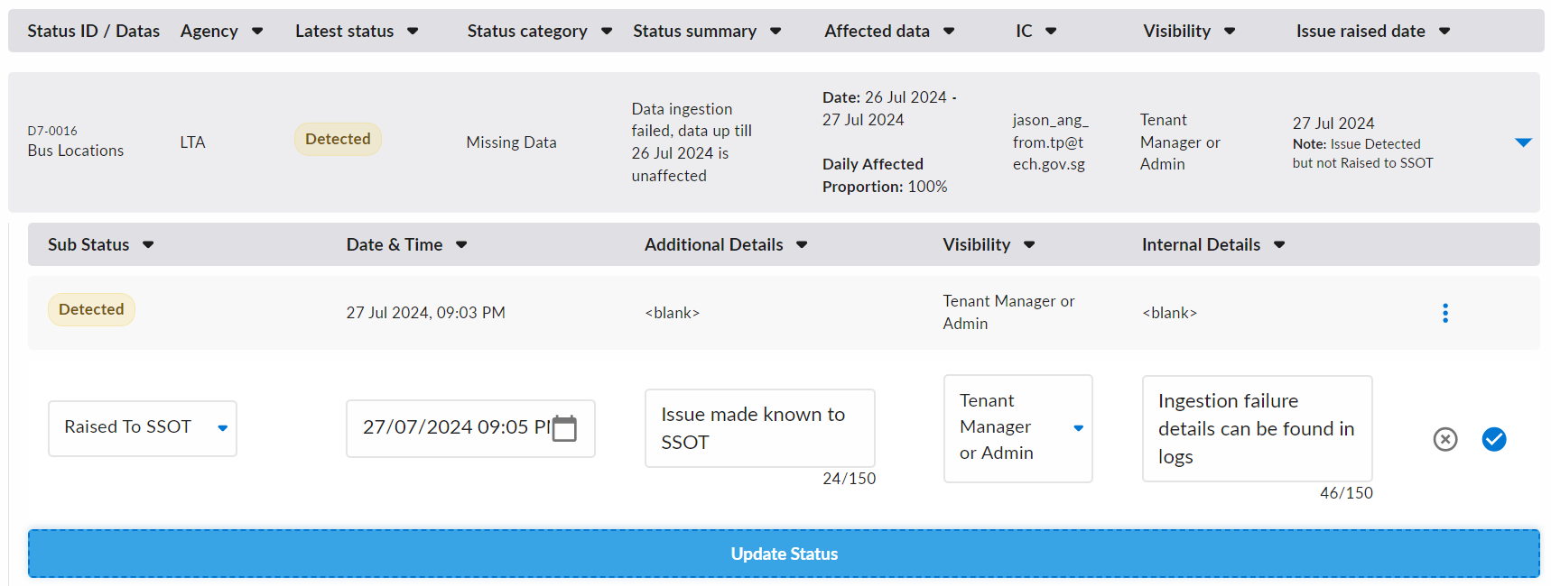Edit the Ingestion failure internal details field
The image size is (1551, 586).
[1258, 428]
